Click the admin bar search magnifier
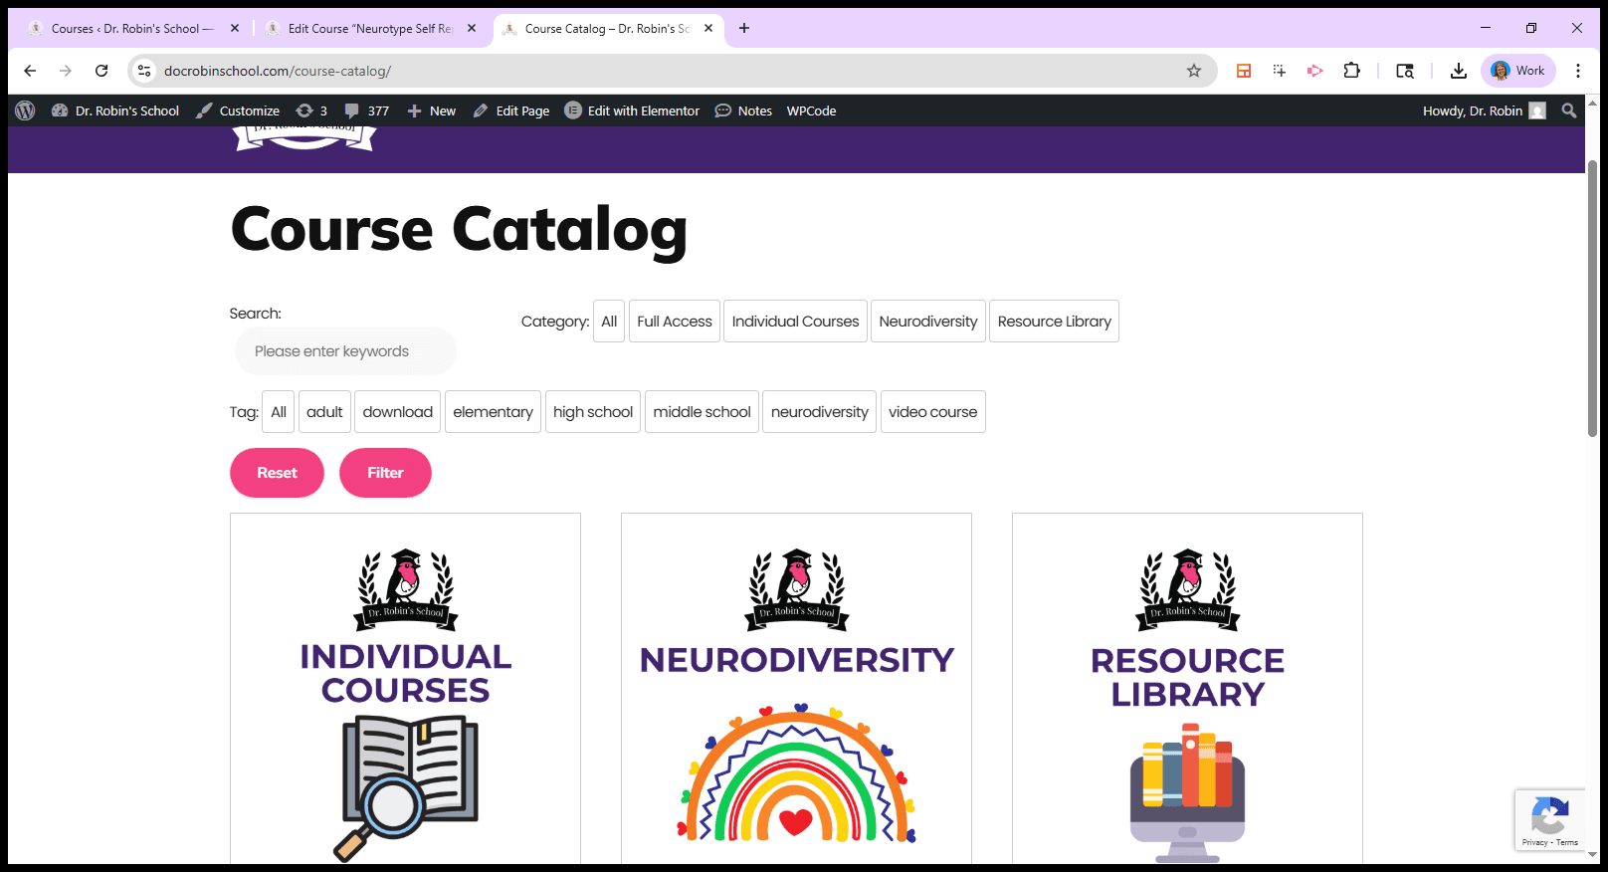The width and height of the screenshot is (1608, 872). tap(1569, 110)
